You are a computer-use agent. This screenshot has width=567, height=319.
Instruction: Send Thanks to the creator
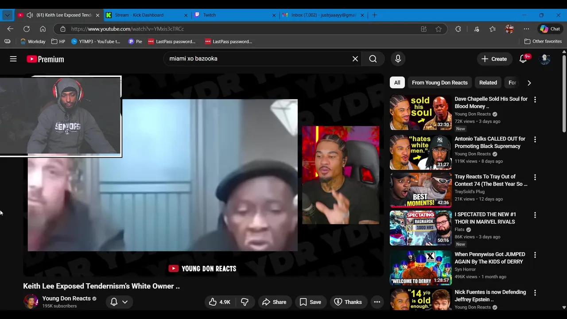(x=348, y=302)
